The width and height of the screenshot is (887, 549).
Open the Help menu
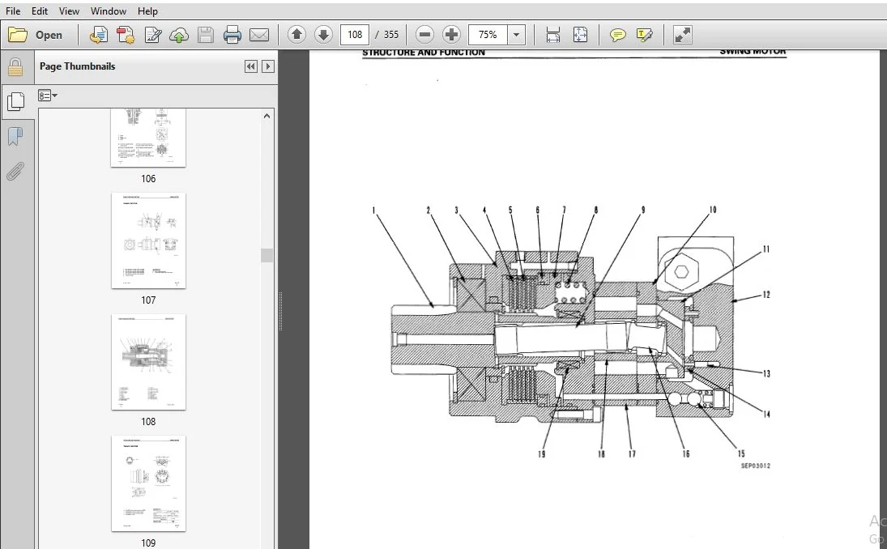(x=147, y=11)
